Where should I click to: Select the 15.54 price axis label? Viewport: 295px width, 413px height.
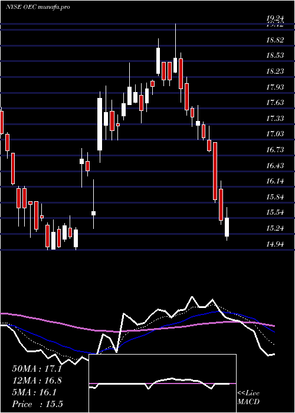click(275, 212)
